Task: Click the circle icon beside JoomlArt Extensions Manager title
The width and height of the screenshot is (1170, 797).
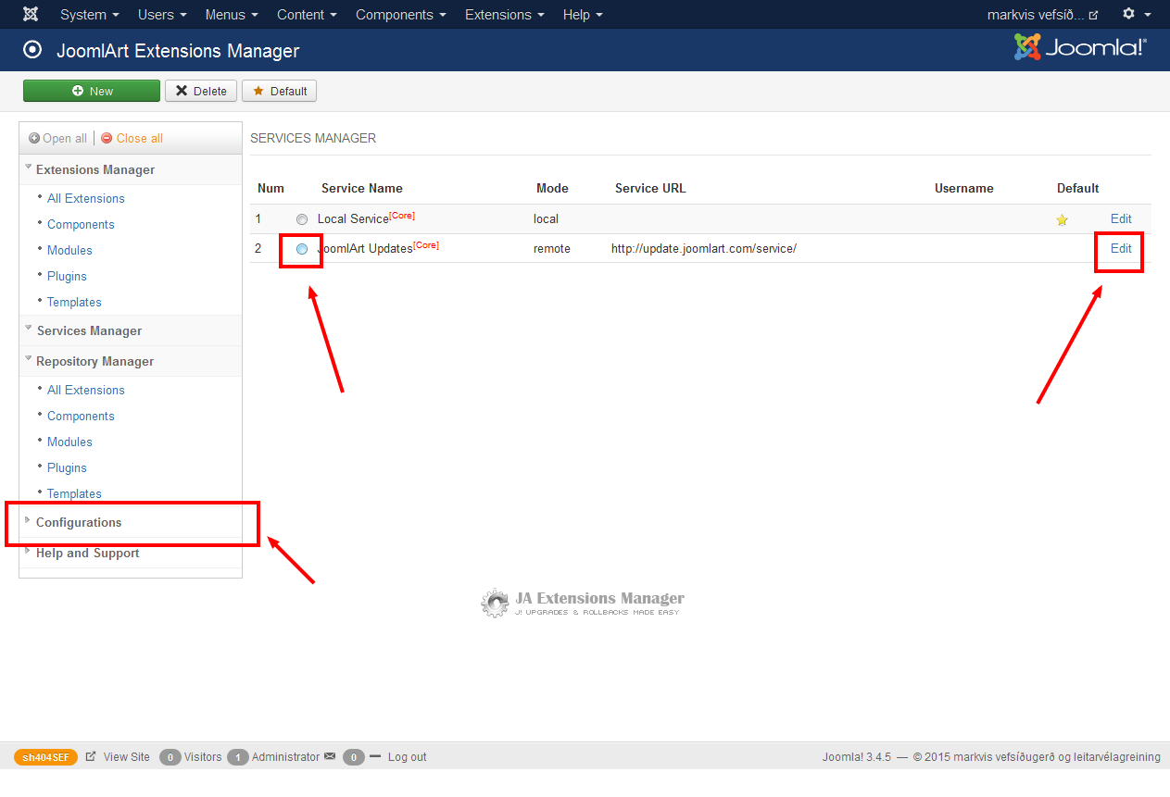Action: [33, 50]
